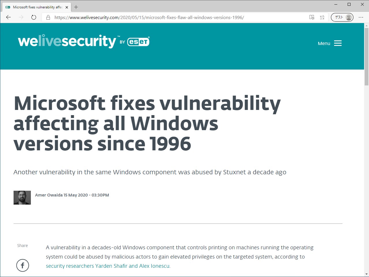Open the browser settings ellipsis menu
Viewport: 369px width, 277px height.
coord(361,17)
